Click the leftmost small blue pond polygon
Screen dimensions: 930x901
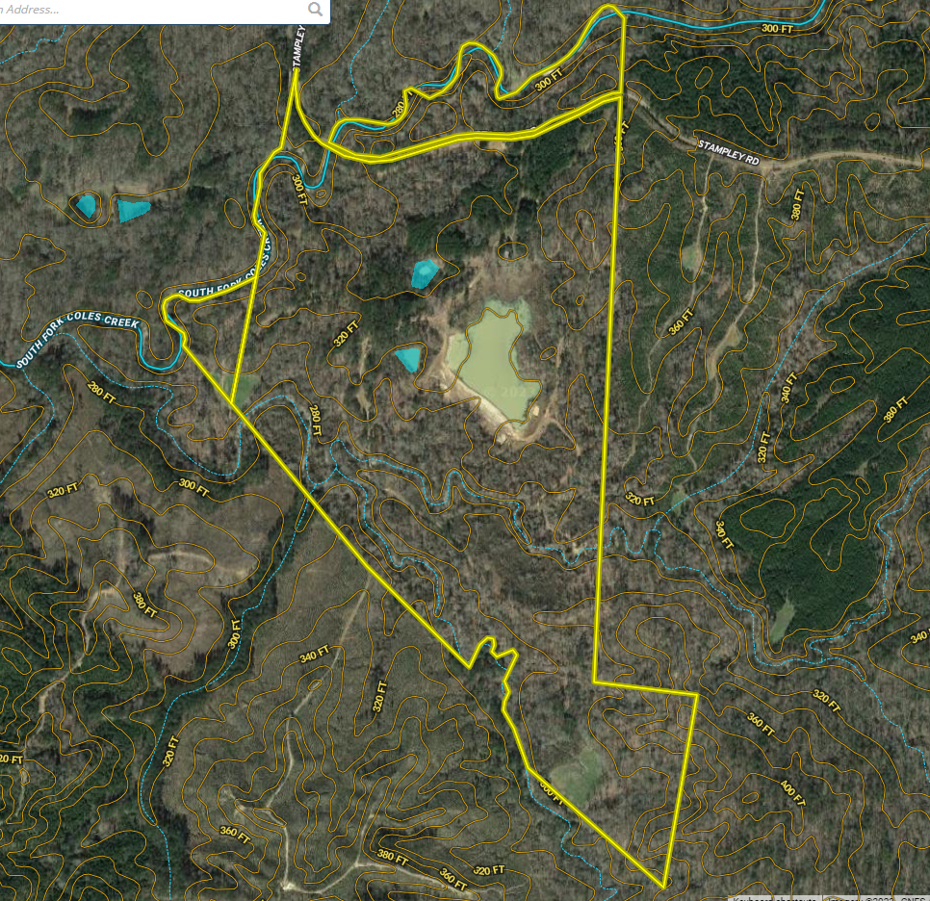(x=86, y=205)
